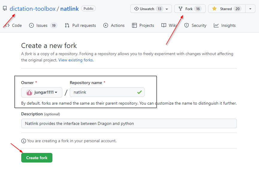Switch to the Pull requests tab
The image size is (259, 169).
80,25
